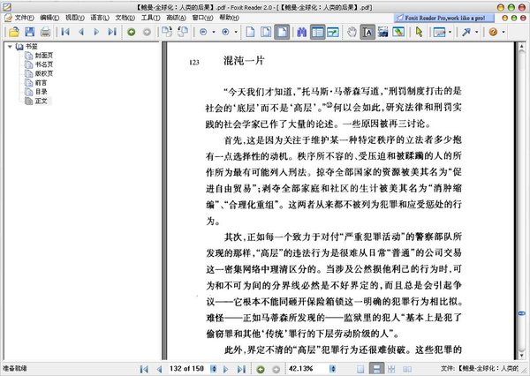Select Continuous Facing layout in status bar

(391, 369)
